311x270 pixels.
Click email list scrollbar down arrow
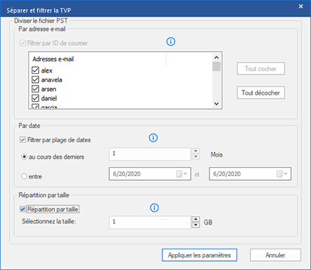216,104
